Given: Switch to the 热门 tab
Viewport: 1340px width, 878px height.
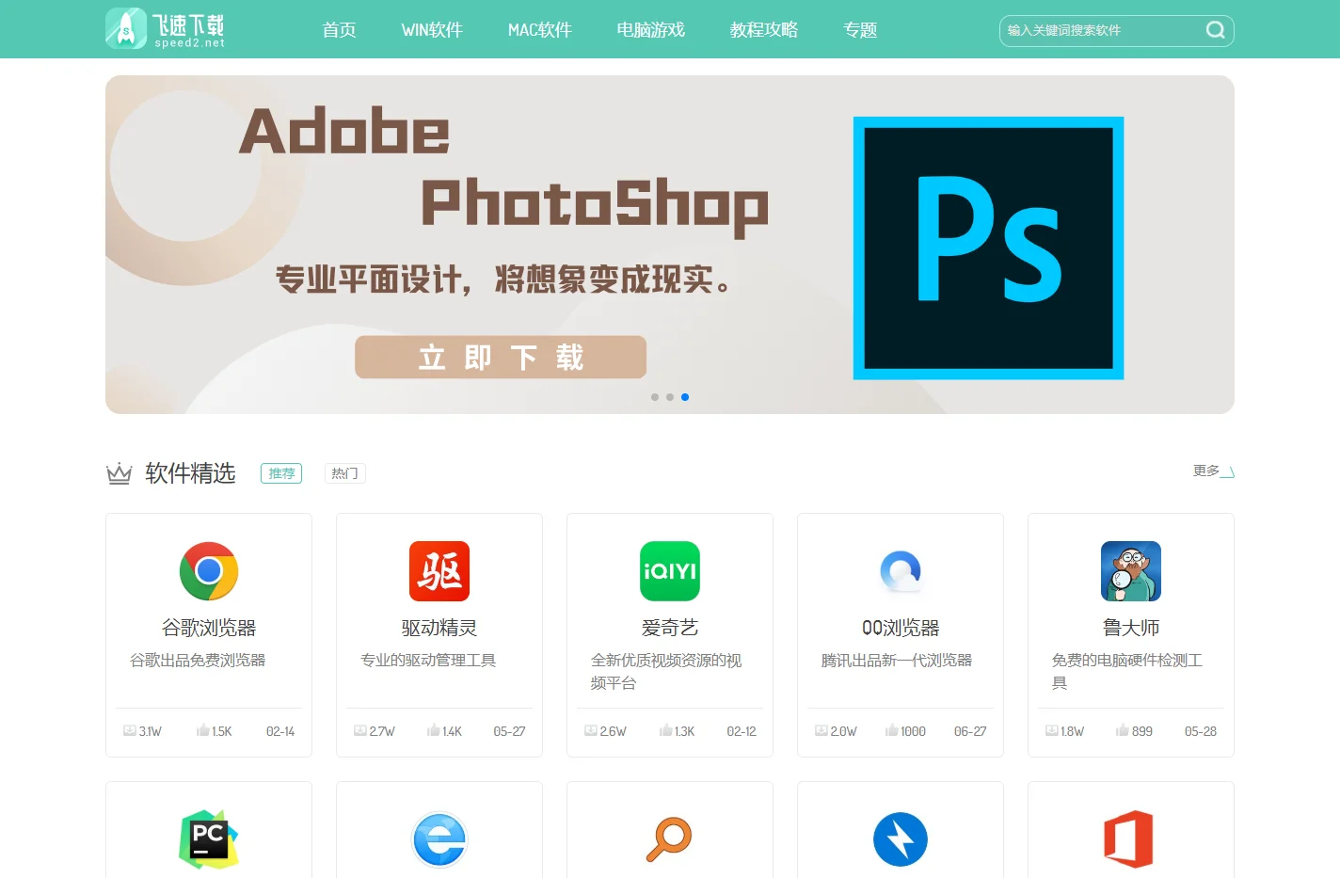Looking at the screenshot, I should pos(345,473).
